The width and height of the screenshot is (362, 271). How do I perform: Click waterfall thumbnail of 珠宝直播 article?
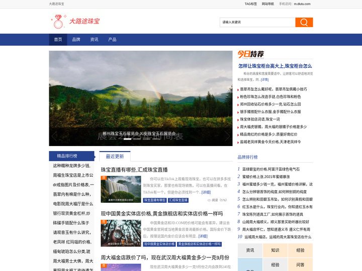(121, 189)
